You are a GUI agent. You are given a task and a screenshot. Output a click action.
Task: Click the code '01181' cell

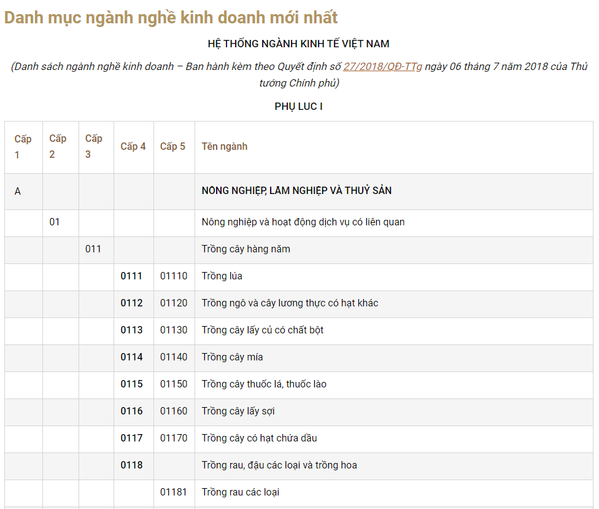pos(174,492)
